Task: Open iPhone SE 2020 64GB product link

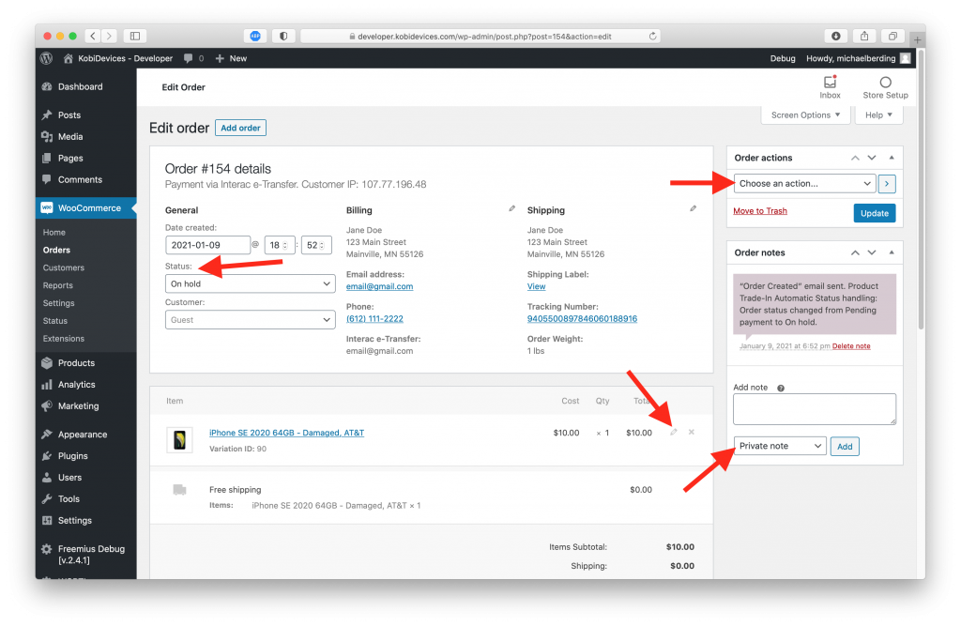Action: coord(287,433)
